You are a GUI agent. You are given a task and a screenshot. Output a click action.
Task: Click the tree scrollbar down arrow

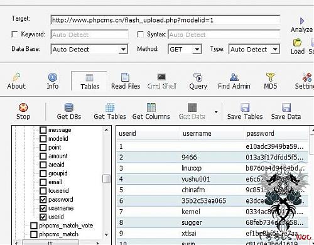tap(106, 234)
